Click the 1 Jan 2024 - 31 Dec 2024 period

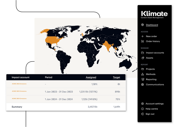click(59, 99)
